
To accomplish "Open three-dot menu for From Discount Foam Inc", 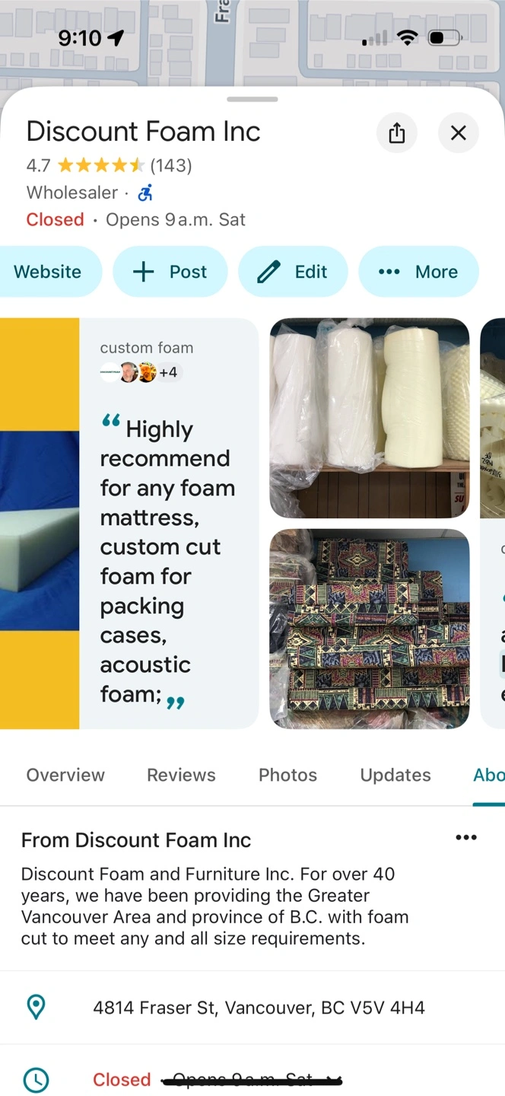I will pyautogui.click(x=466, y=837).
